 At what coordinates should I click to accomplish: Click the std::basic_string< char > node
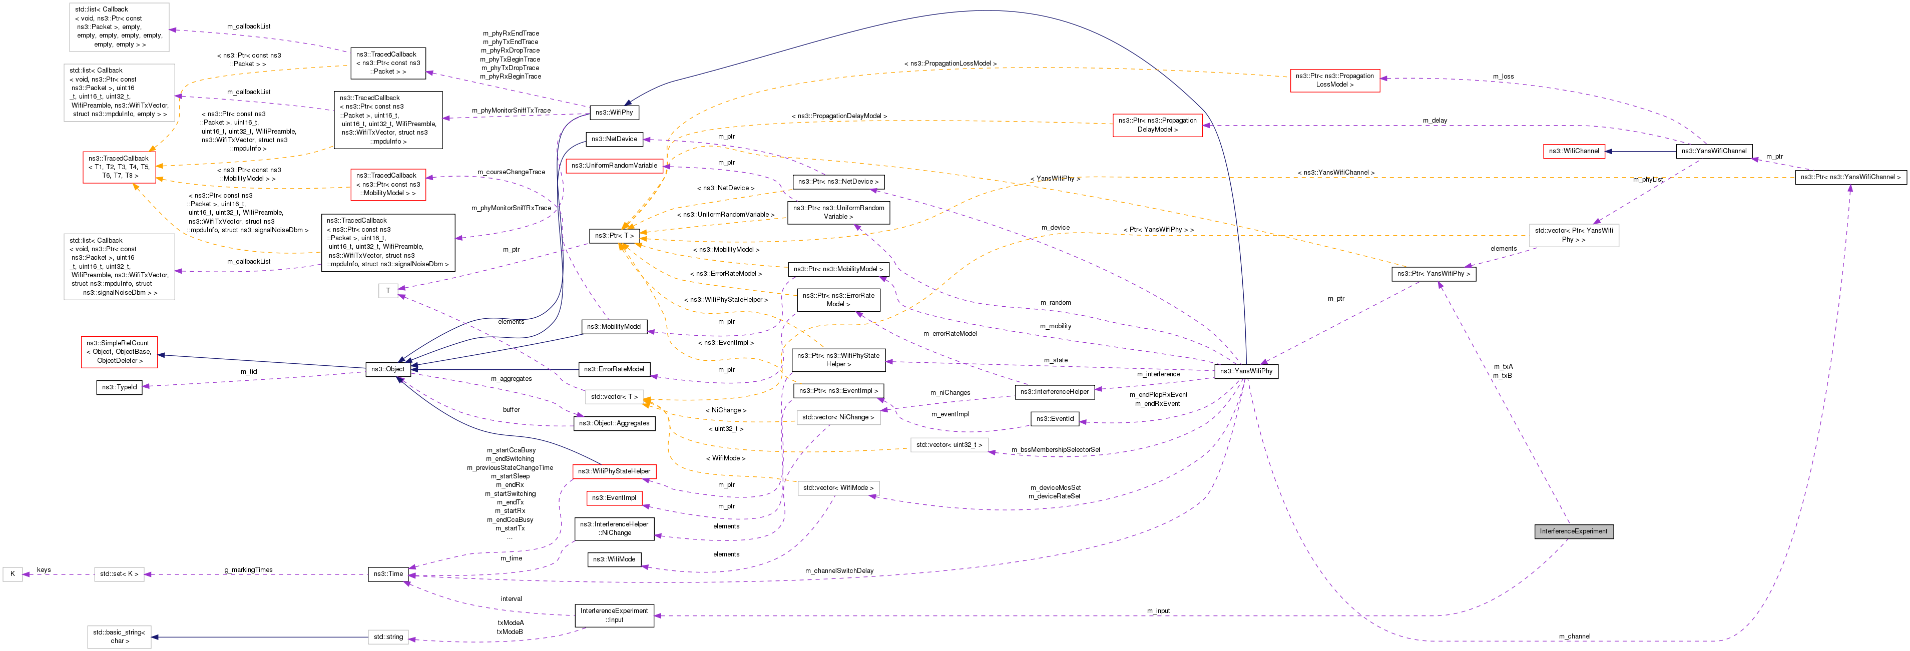[119, 637]
